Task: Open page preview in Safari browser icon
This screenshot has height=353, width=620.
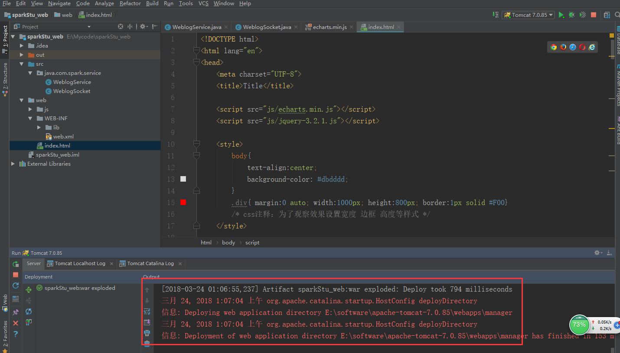Action: pyautogui.click(x=573, y=47)
